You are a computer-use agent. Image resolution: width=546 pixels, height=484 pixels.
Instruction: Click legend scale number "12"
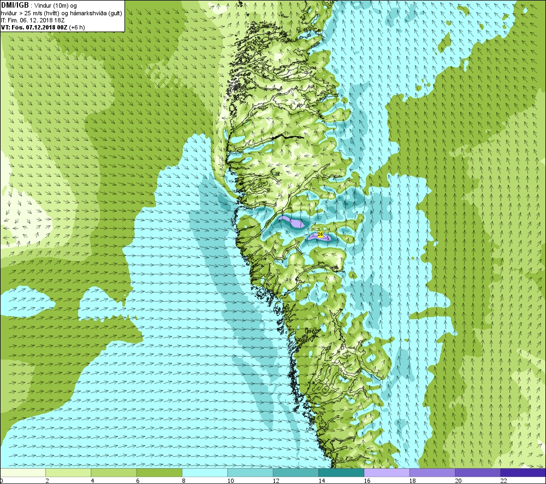[x=276, y=481]
